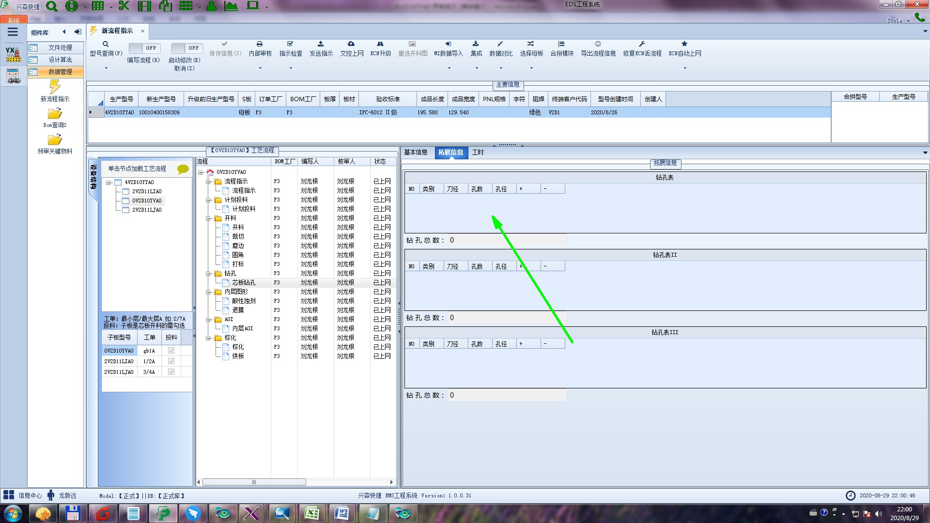This screenshot has width=930, height=523.
Task: Collapse the 钻孔 folder node
Action: [208, 274]
